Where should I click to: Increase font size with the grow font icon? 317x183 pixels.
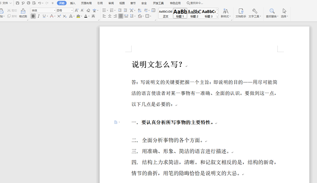(x=76, y=10)
